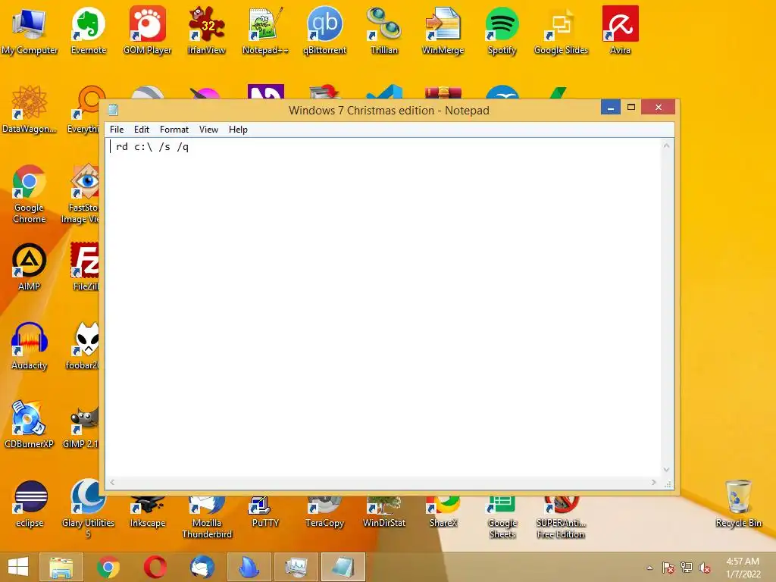Select the Spotify desktop shortcut
The width and height of the screenshot is (776, 582).
[x=502, y=30]
